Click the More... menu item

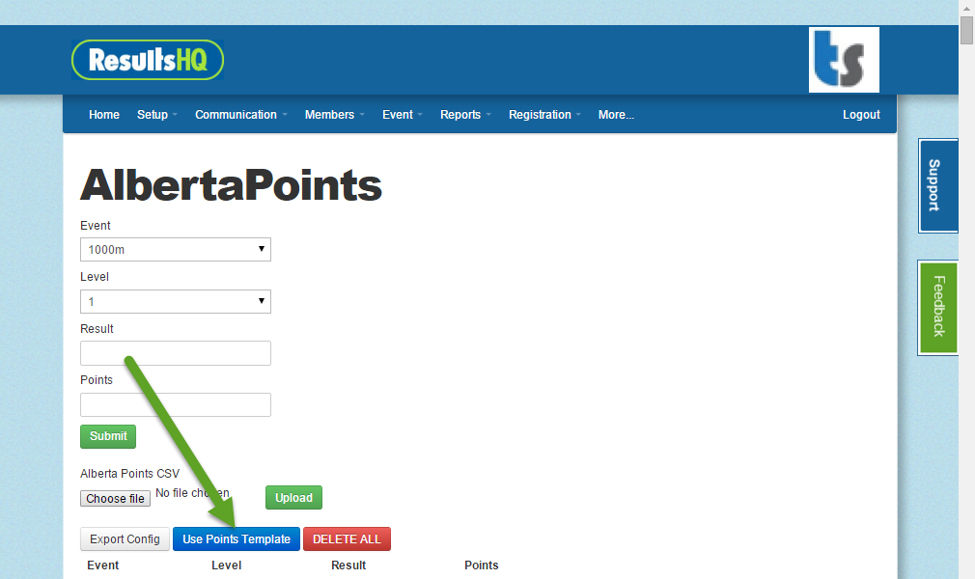click(616, 115)
